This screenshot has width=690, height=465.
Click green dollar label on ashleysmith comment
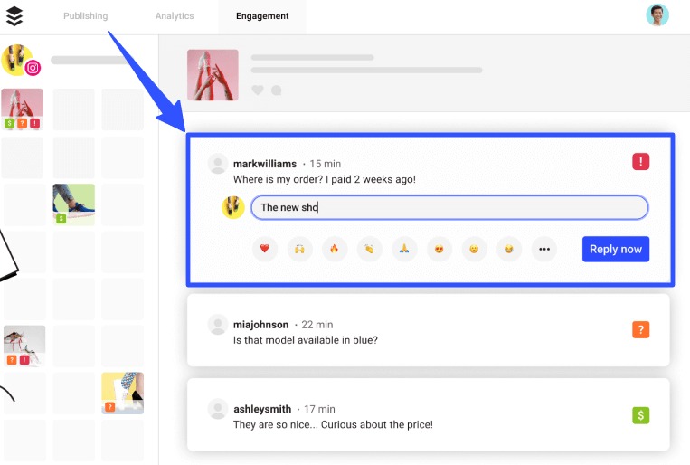tap(640, 415)
